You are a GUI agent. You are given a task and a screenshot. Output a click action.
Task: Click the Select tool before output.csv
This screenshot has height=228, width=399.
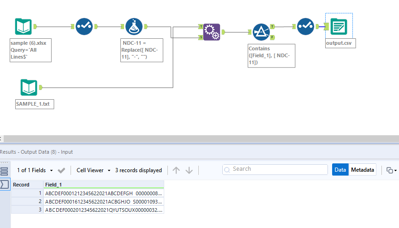[306, 26]
